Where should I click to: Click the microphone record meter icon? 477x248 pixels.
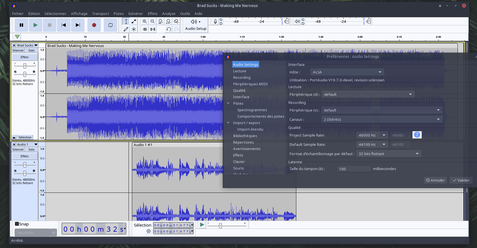pos(215,21)
